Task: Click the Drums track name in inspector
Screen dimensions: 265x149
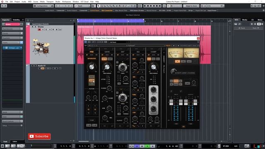Action: [x=12, y=24]
